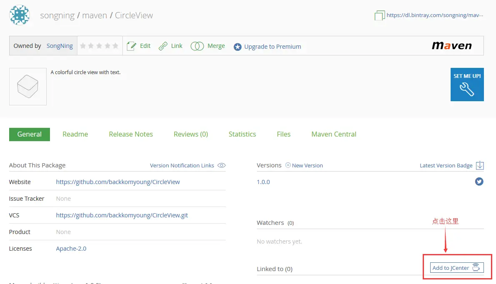Click Latest Version Badge download icon
Viewport: 496px width, 284px height.
pyautogui.click(x=480, y=165)
